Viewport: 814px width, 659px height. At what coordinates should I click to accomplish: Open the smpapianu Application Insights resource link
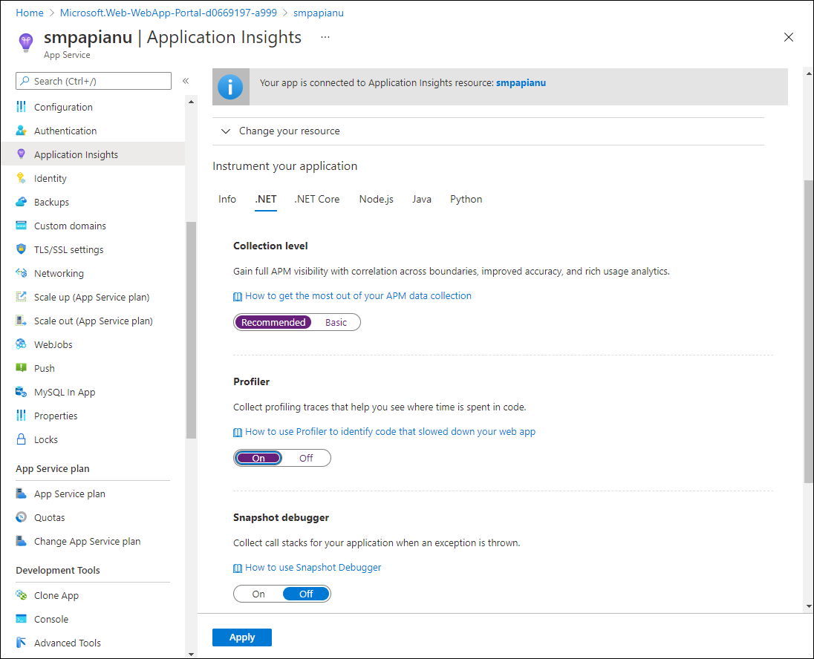click(521, 82)
